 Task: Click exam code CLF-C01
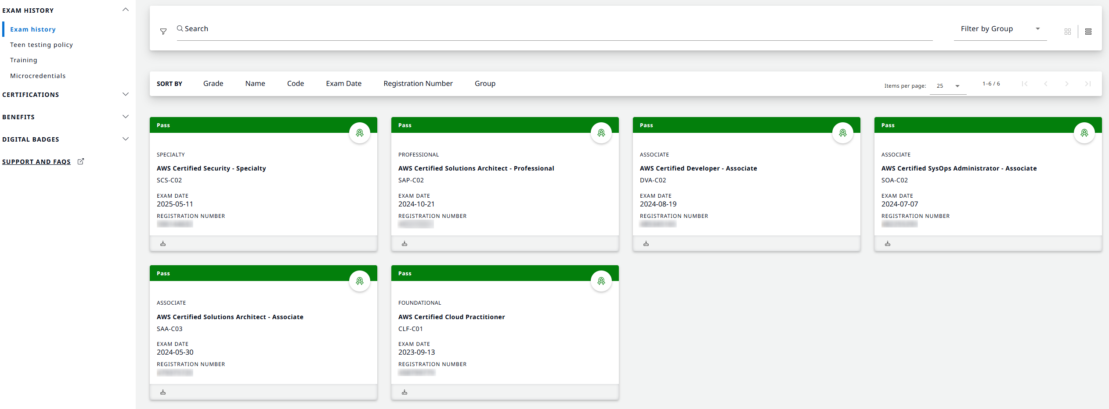pos(411,329)
